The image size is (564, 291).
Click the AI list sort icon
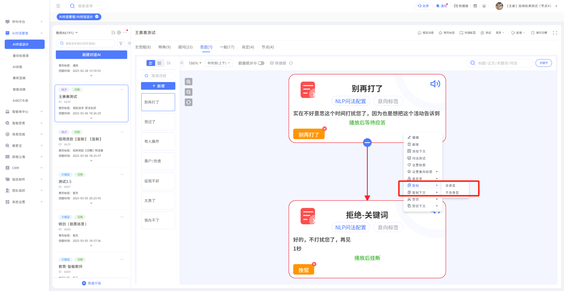click(113, 33)
